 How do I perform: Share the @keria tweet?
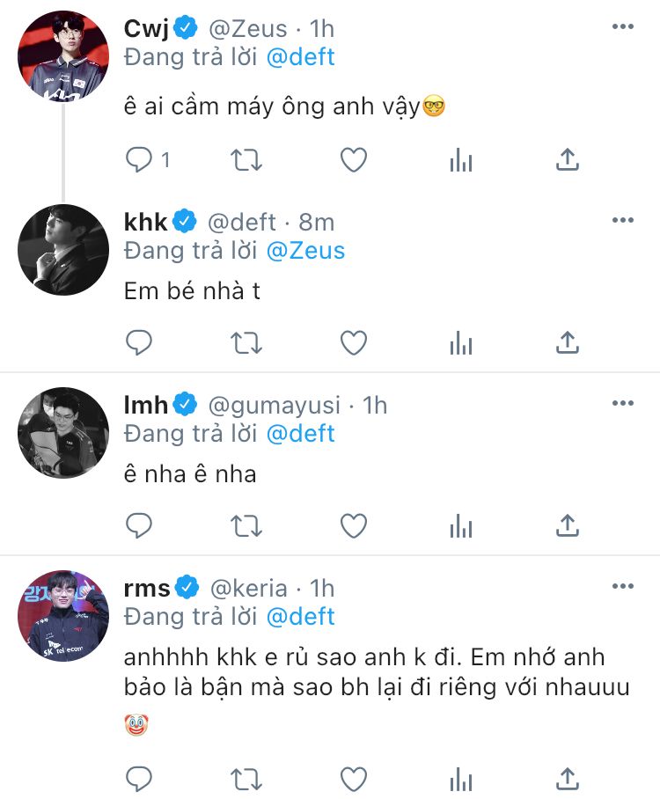tap(568, 778)
